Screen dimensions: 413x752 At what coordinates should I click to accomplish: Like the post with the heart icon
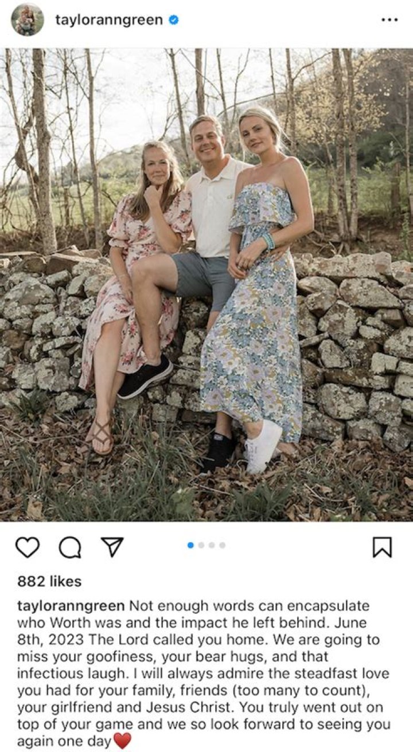point(27,547)
